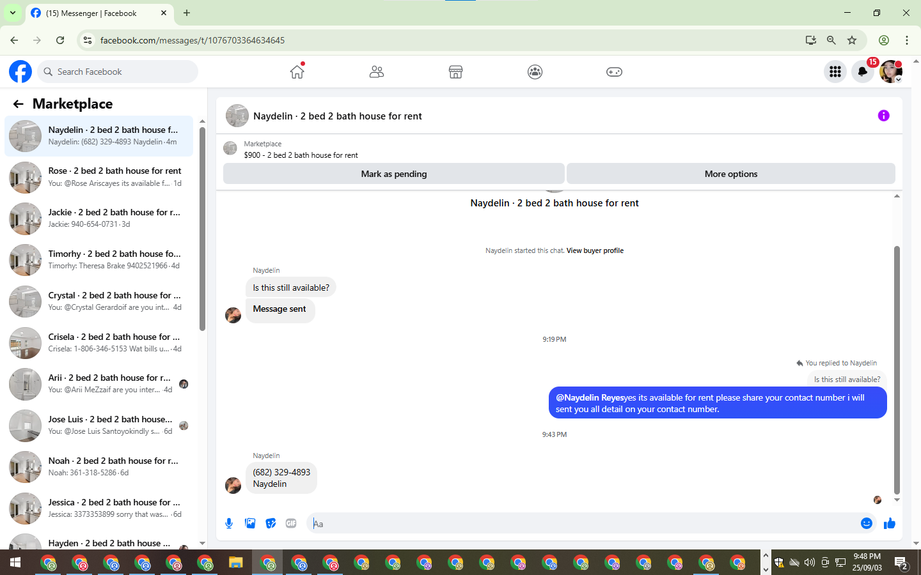Choose a sticker with the sticker icon
Viewport: 921px width, 575px height.
click(271, 524)
